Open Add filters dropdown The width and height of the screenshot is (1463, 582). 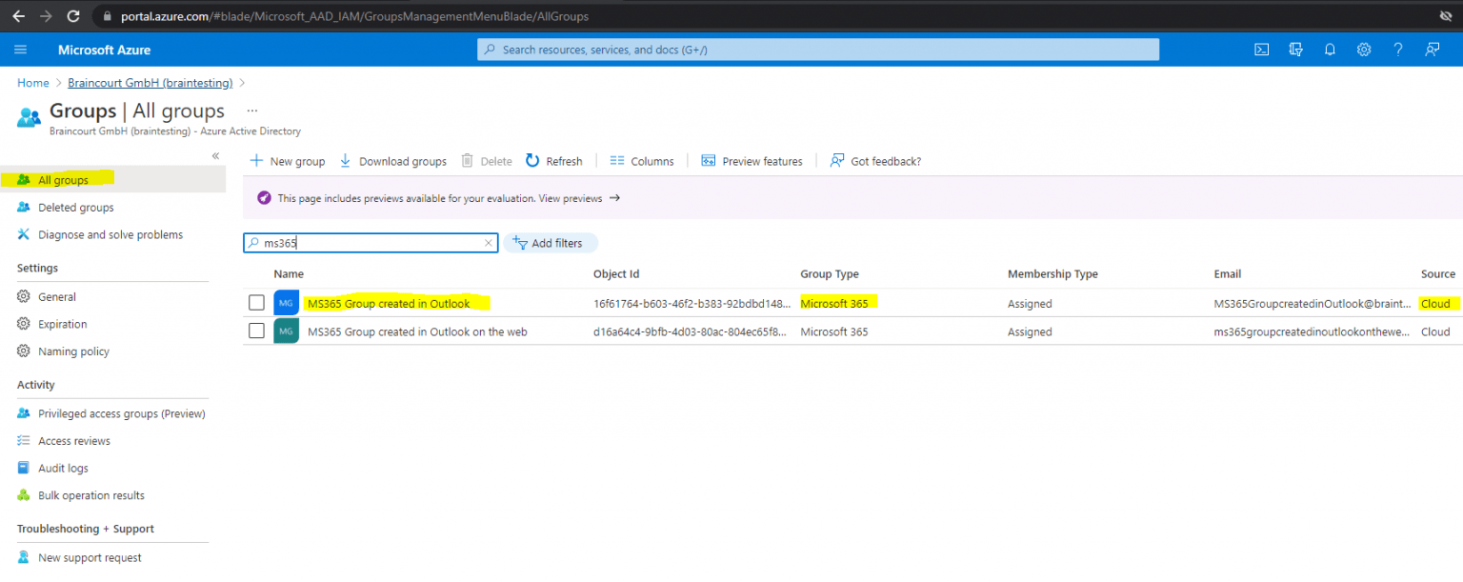(551, 243)
